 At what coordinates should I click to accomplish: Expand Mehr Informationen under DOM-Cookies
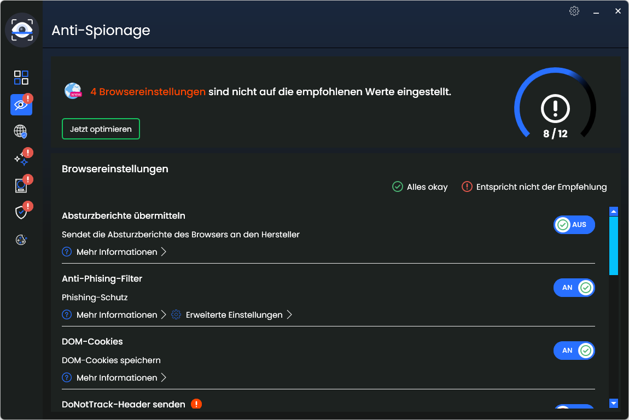point(117,378)
